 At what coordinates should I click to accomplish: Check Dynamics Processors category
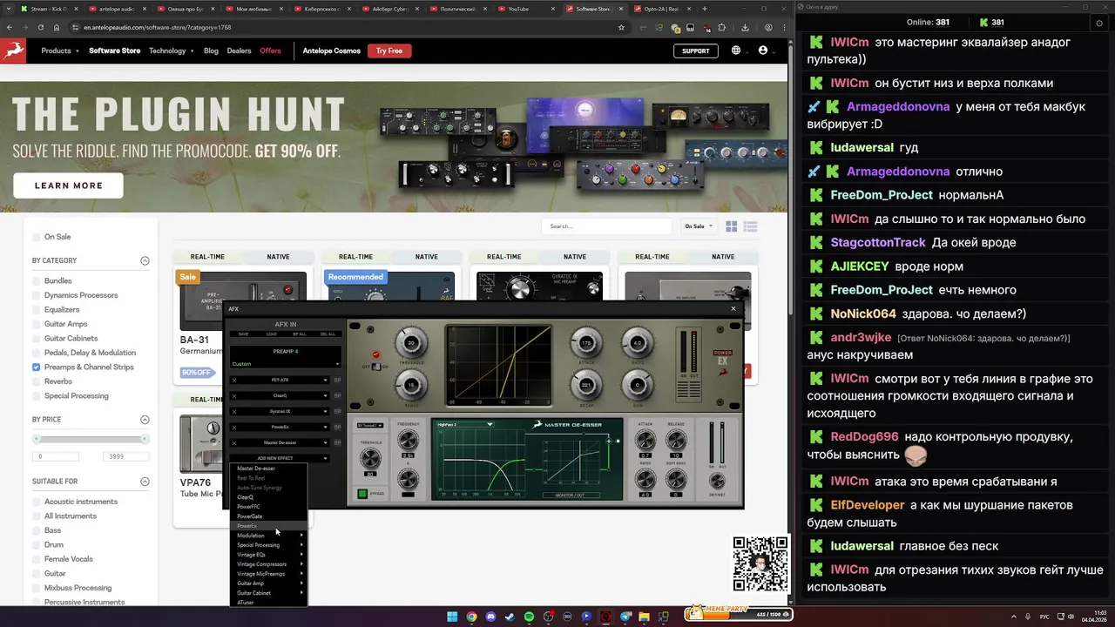[x=37, y=295]
